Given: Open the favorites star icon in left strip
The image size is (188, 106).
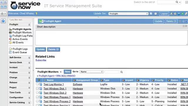Looking at the screenshot, I should (x=2, y=14).
